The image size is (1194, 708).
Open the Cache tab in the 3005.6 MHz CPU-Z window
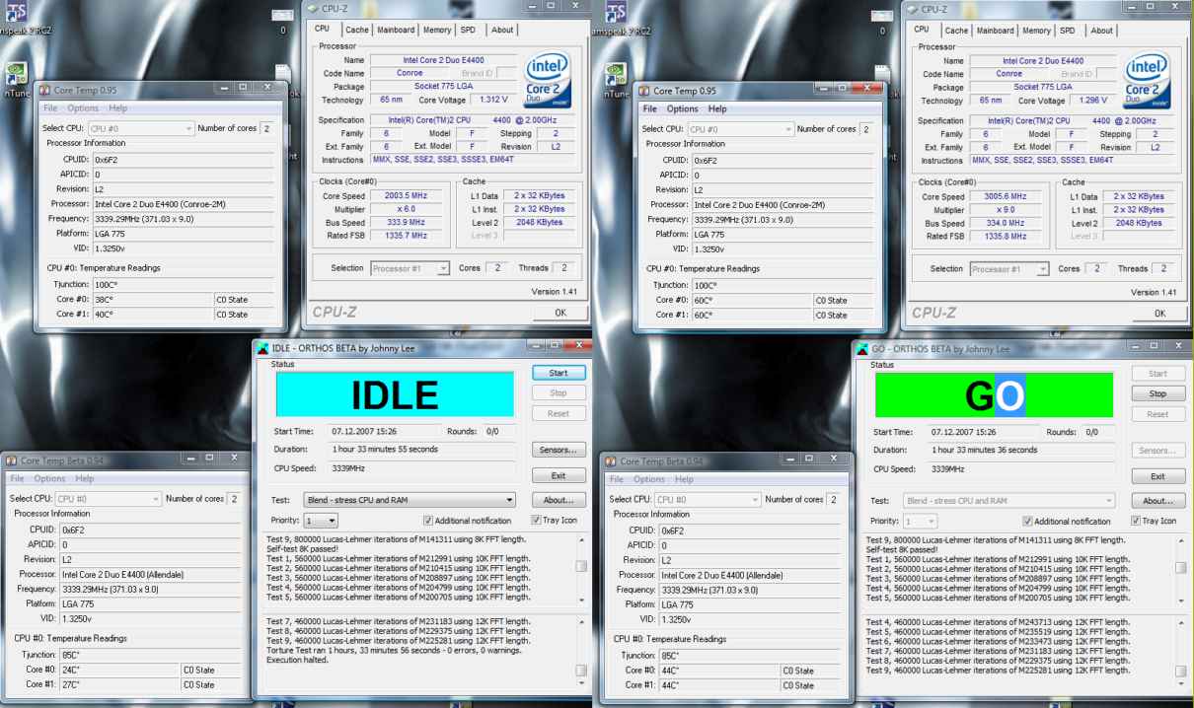(957, 31)
